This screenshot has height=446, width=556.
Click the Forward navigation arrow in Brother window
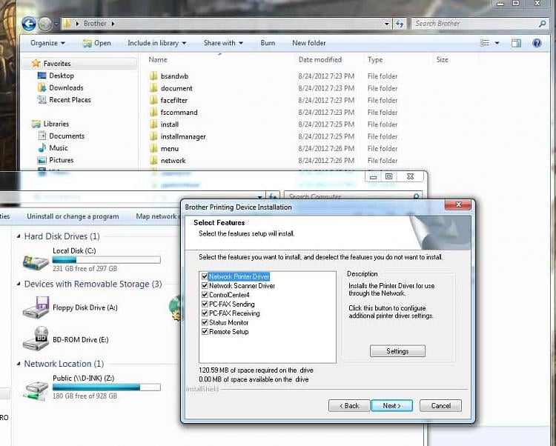coord(45,24)
